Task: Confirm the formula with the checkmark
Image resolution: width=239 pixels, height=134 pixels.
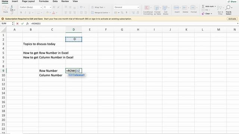Action: [x=22, y=23]
